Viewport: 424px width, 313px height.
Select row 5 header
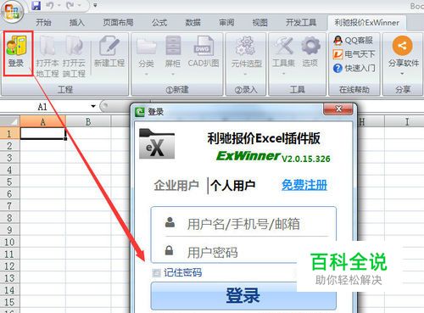9,182
